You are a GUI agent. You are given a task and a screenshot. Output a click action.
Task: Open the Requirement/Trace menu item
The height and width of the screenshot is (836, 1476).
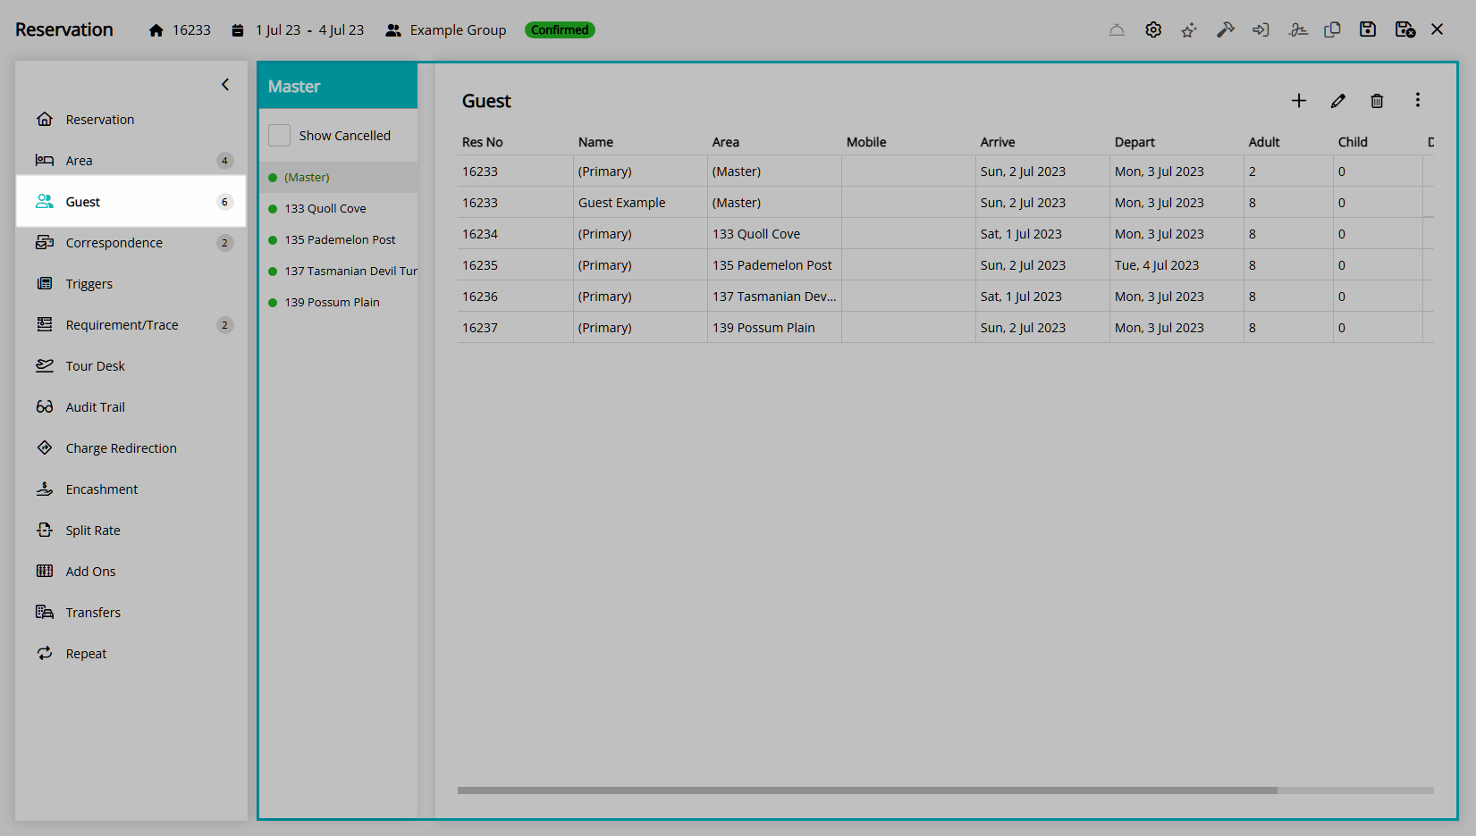point(131,325)
